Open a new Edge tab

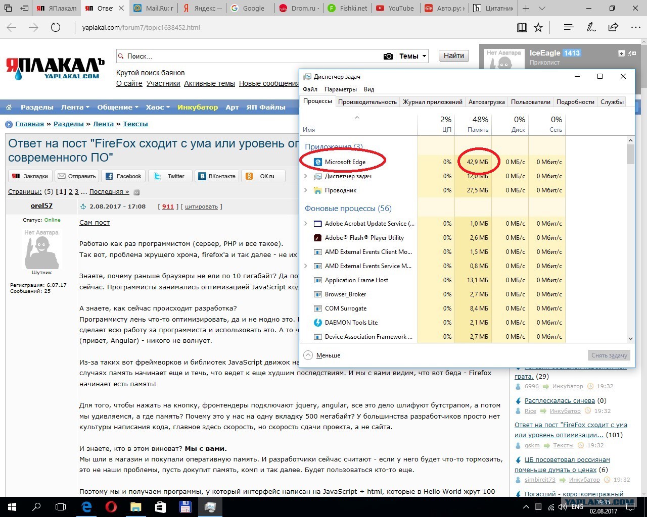tap(526, 8)
